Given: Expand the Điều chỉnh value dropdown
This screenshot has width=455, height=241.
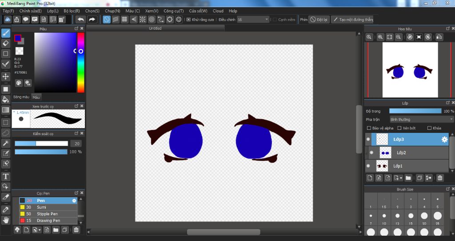Looking at the screenshot, I should tap(267, 19).
